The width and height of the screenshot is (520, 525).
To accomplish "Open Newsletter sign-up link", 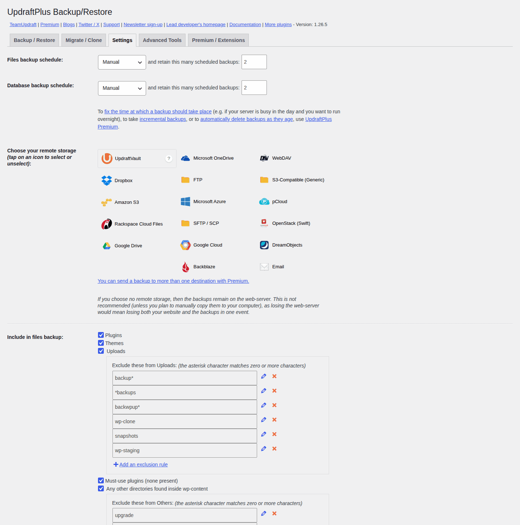I will [x=143, y=25].
